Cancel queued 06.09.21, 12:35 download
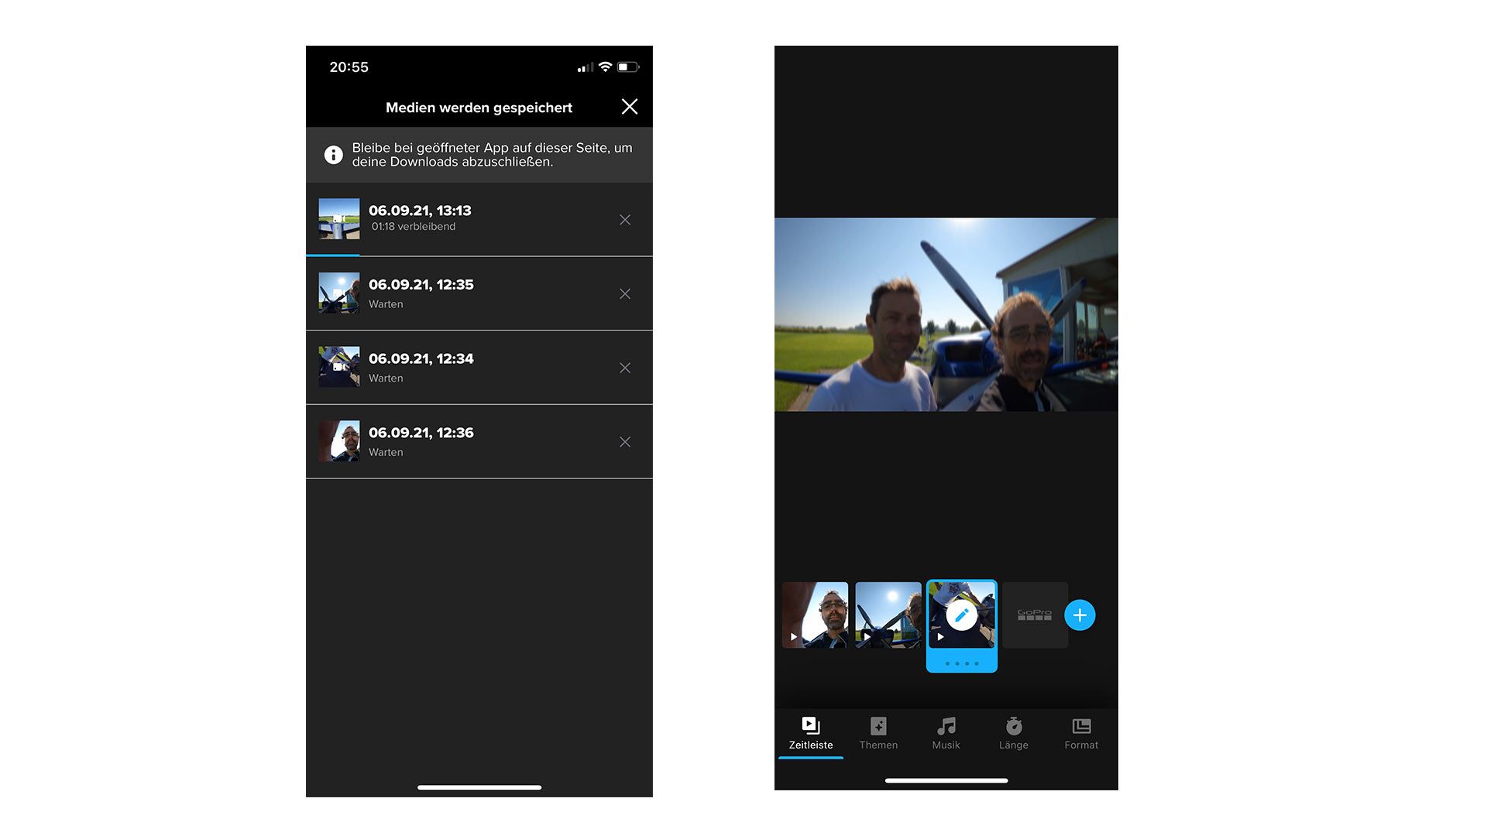This screenshot has width=1487, height=836. point(624,294)
